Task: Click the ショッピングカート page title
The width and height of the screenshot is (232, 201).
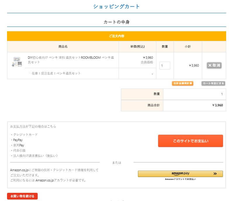Action: pyautogui.click(x=116, y=6)
